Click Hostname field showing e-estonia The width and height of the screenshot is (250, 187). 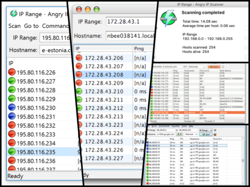click(55, 50)
